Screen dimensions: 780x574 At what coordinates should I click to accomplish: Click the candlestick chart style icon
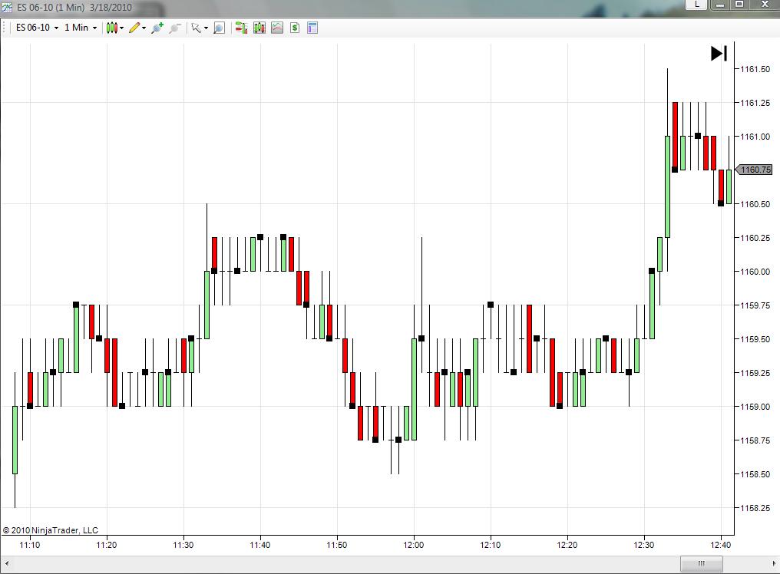tap(112, 28)
